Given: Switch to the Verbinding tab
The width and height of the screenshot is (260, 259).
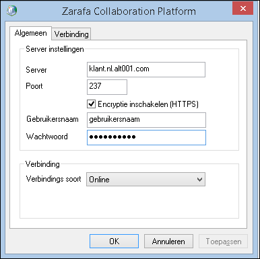Looking at the screenshot, I should [71, 34].
